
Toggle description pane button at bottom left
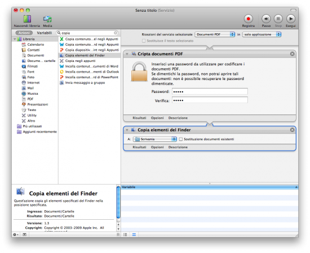coord(24,234)
